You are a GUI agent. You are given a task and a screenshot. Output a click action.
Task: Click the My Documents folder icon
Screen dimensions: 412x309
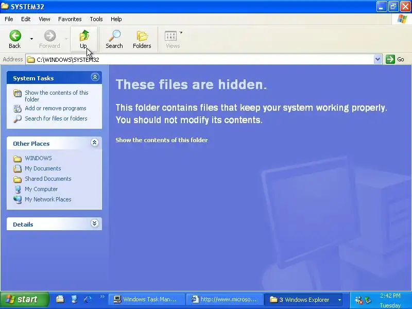pos(18,169)
